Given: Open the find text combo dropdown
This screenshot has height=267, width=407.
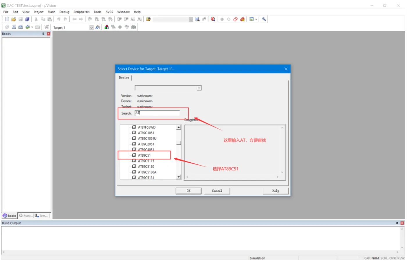Looking at the screenshot, I should click(191, 19).
